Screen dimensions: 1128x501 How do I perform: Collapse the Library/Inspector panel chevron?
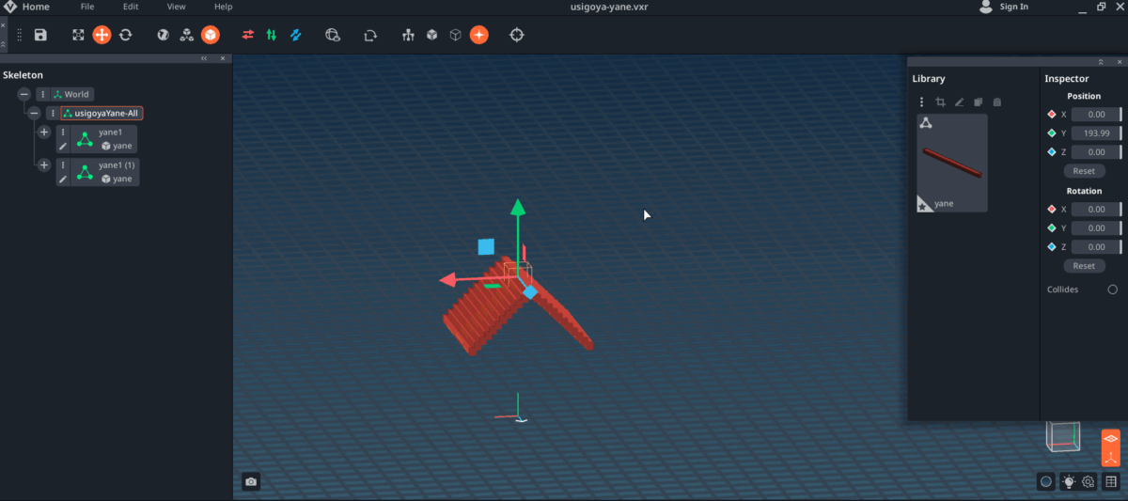(x=1099, y=61)
